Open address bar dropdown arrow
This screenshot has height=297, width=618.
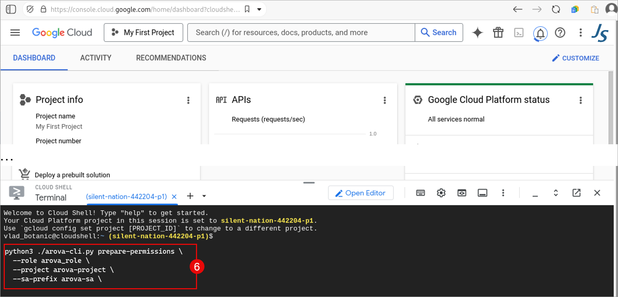pos(259,10)
